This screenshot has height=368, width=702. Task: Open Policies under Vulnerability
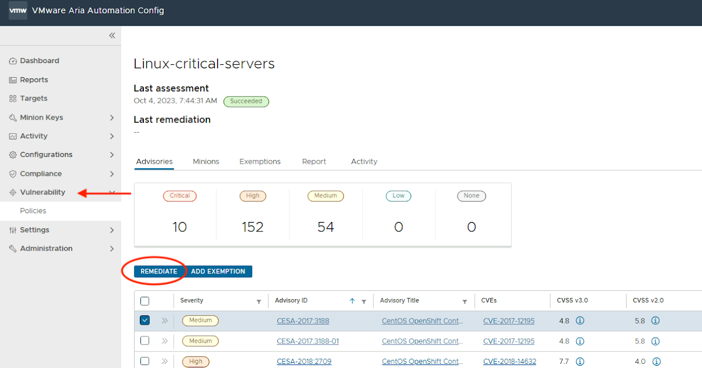[33, 211]
